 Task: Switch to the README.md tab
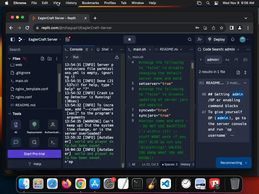click(166, 49)
